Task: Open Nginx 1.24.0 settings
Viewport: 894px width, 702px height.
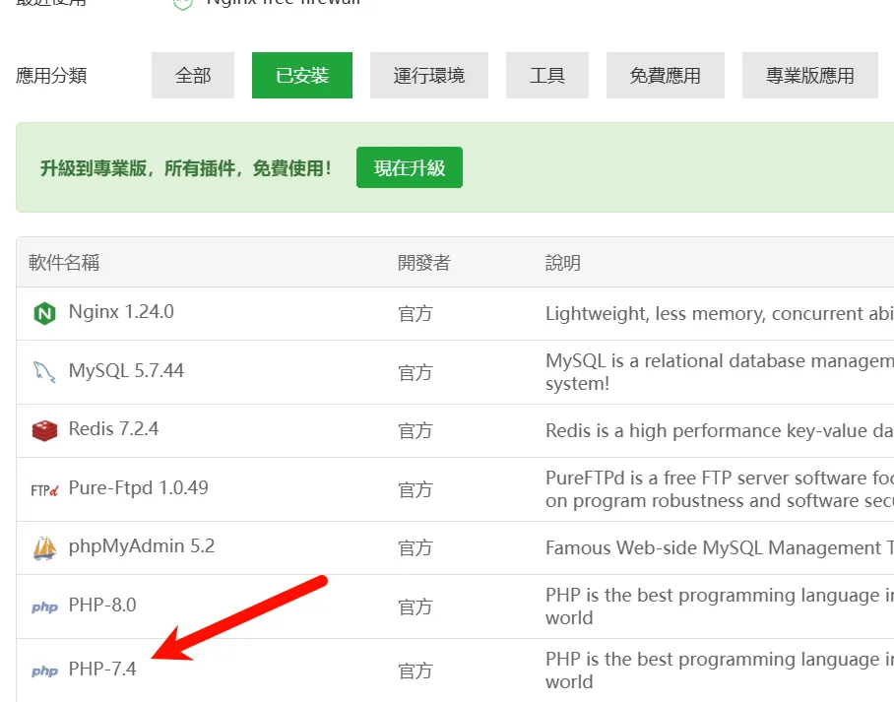Action: pyautogui.click(x=121, y=312)
